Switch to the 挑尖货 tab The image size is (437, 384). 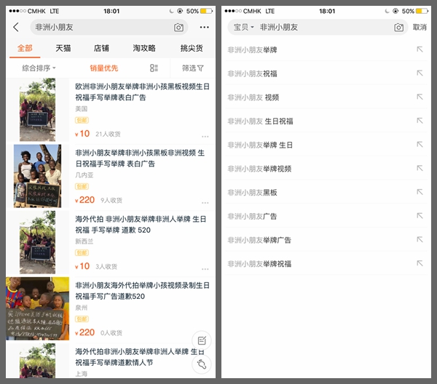click(192, 48)
